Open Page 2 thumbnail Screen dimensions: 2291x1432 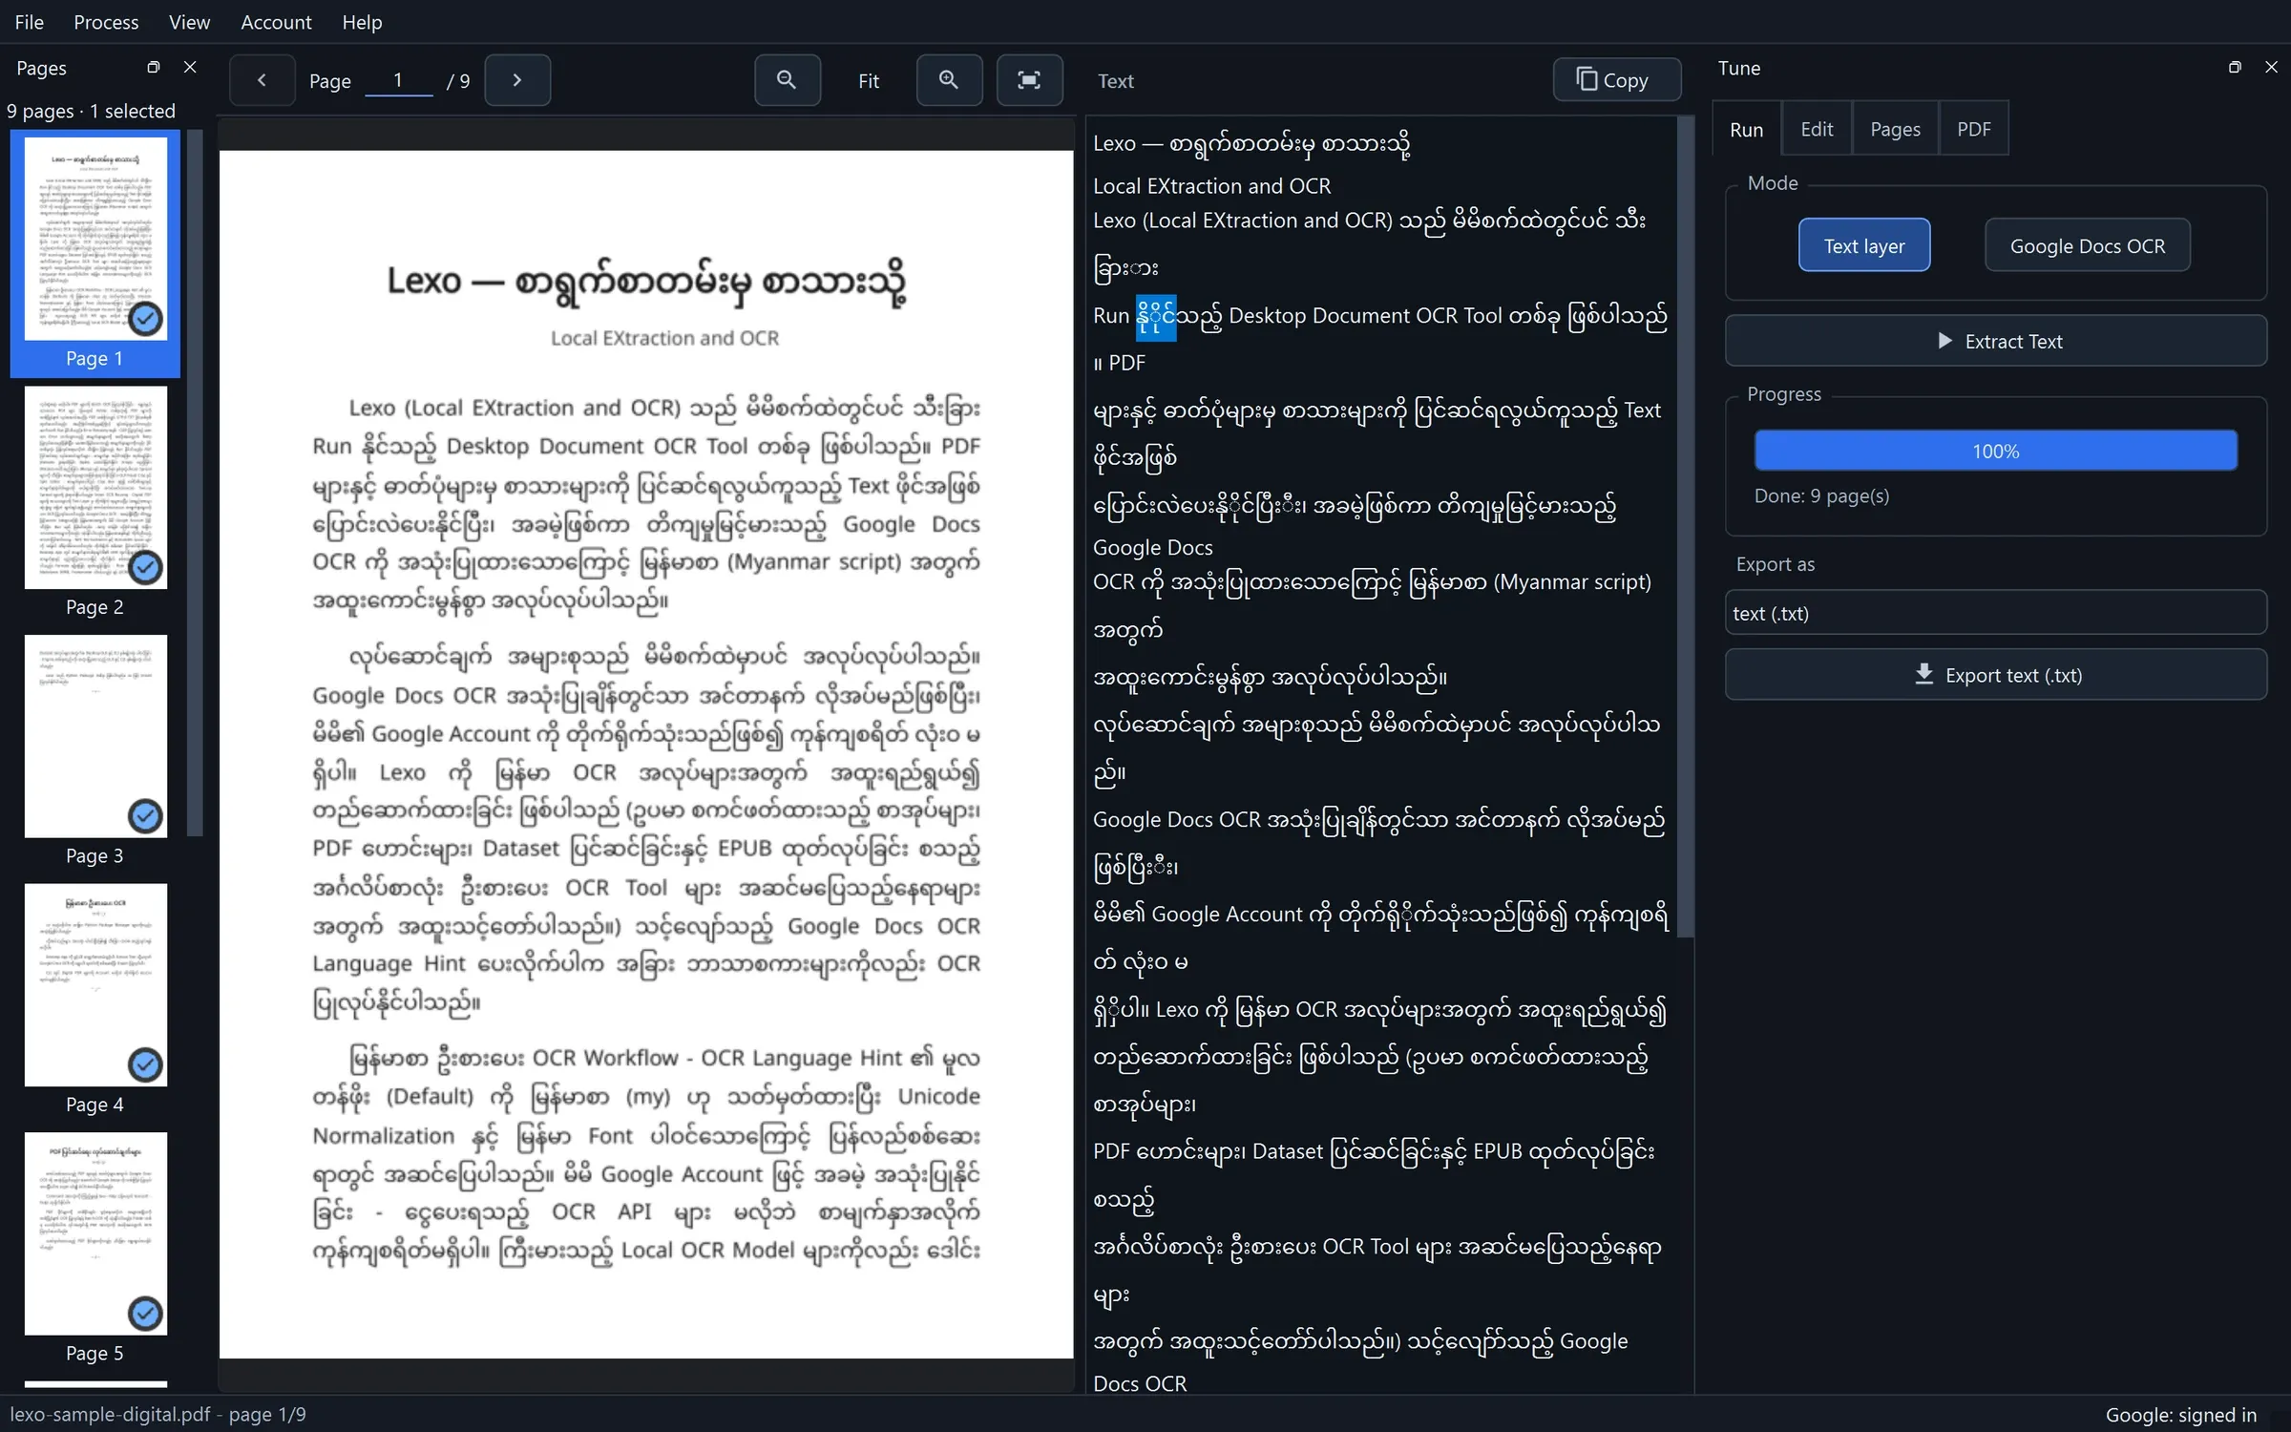coord(95,487)
